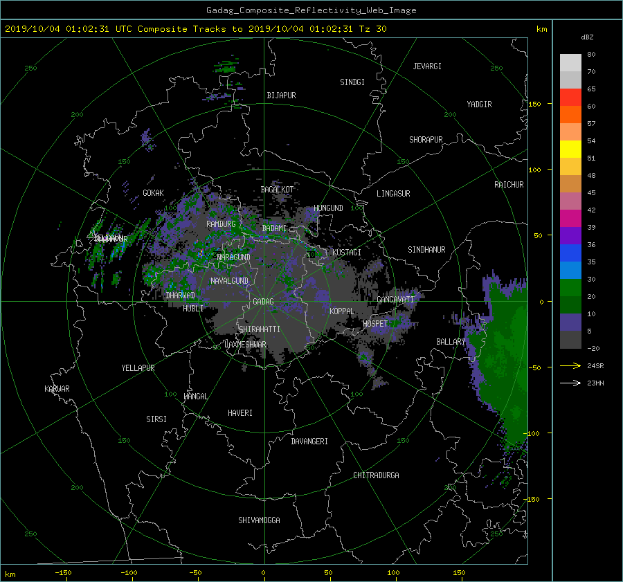Click the CHITRADURGA city label
Image resolution: width=623 pixels, height=582 pixels.
click(377, 475)
